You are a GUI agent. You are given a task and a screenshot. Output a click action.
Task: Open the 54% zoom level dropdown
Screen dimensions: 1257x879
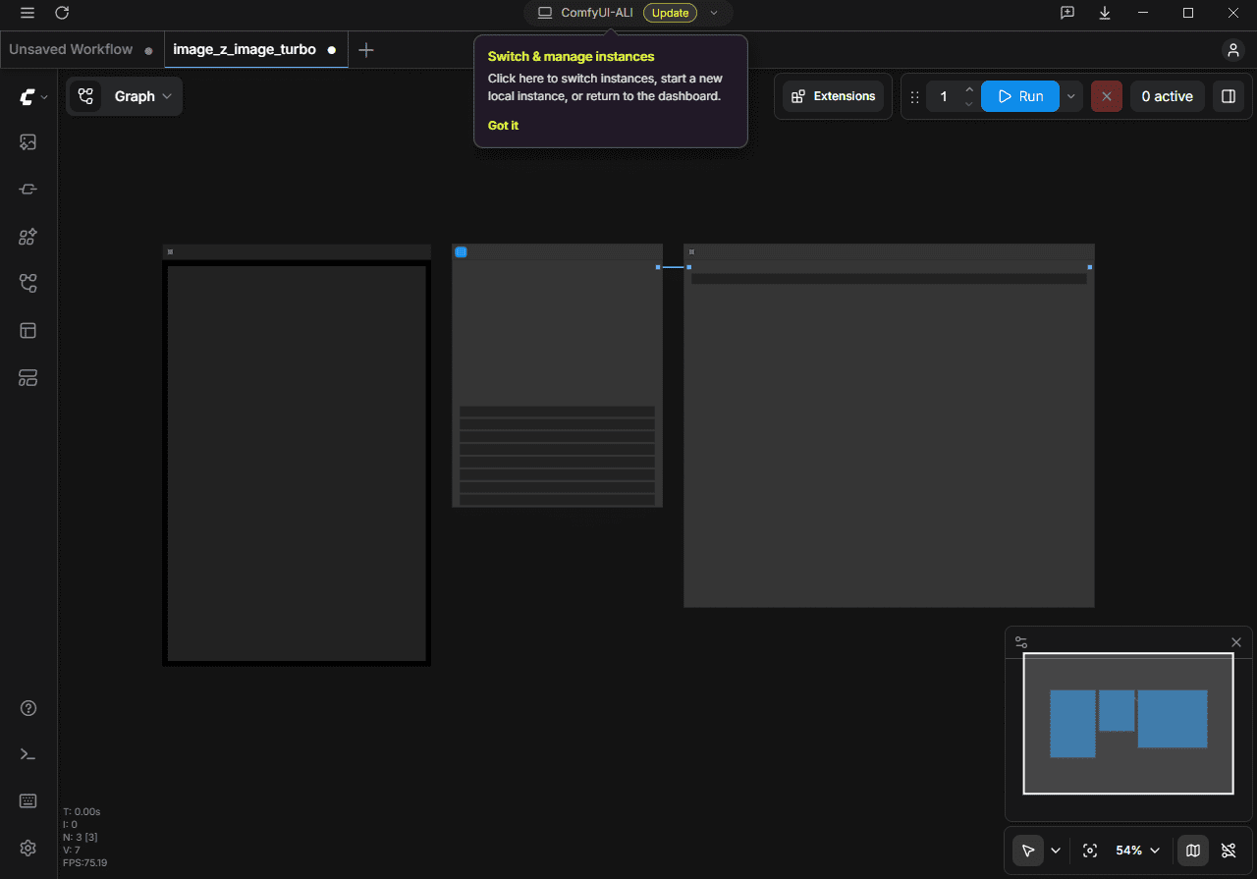click(1138, 850)
